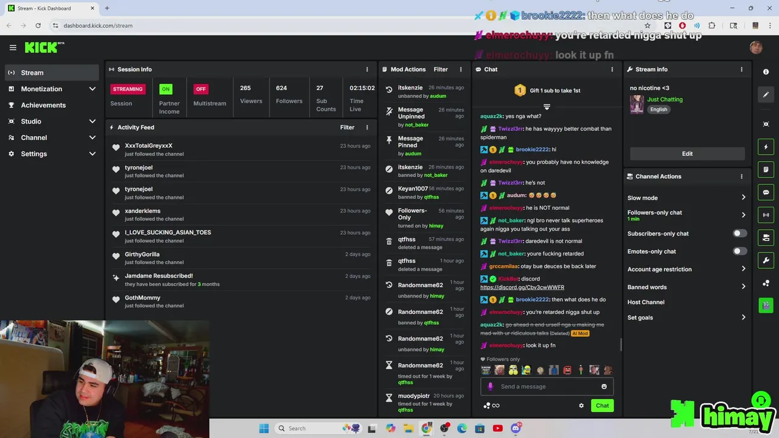The width and height of the screenshot is (779, 438).
Task: Open the Discord invite link in chat
Action: coord(522,287)
